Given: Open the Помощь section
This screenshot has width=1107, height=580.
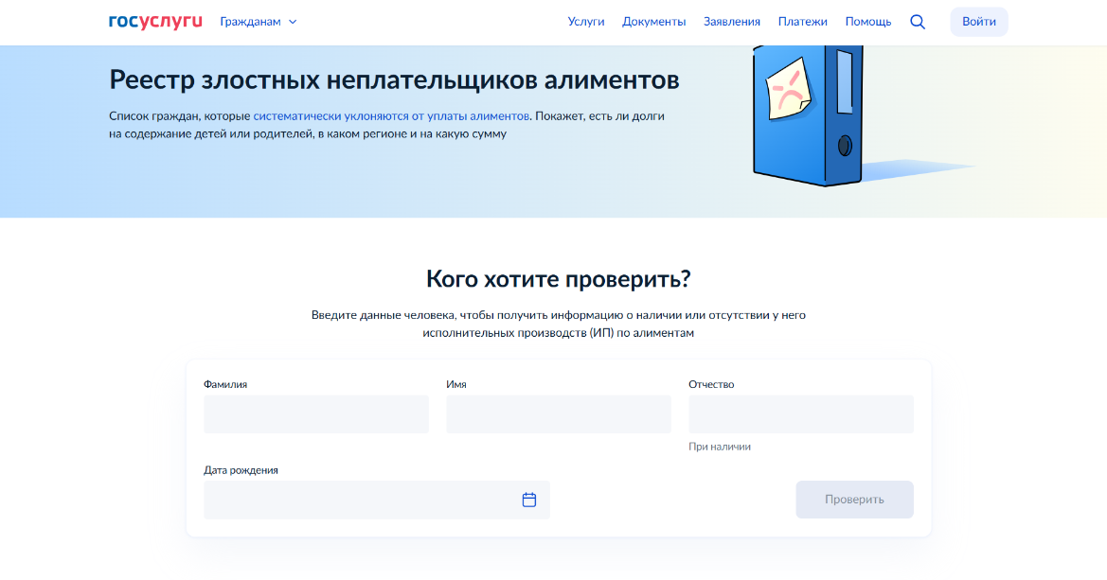Looking at the screenshot, I should [867, 22].
